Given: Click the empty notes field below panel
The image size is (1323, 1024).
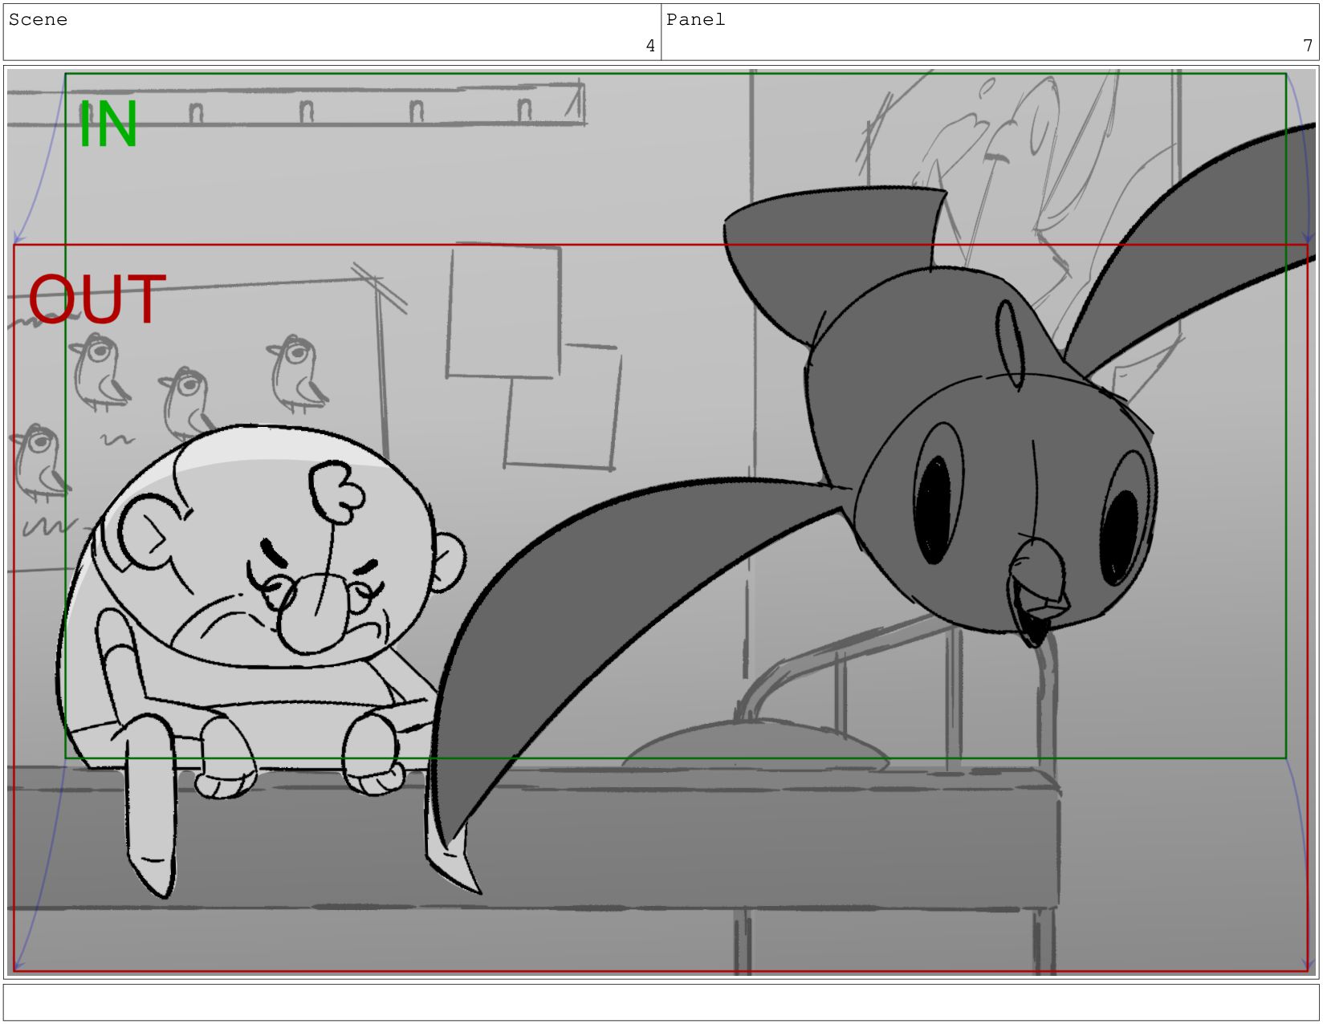Looking at the screenshot, I should pos(661,1002).
